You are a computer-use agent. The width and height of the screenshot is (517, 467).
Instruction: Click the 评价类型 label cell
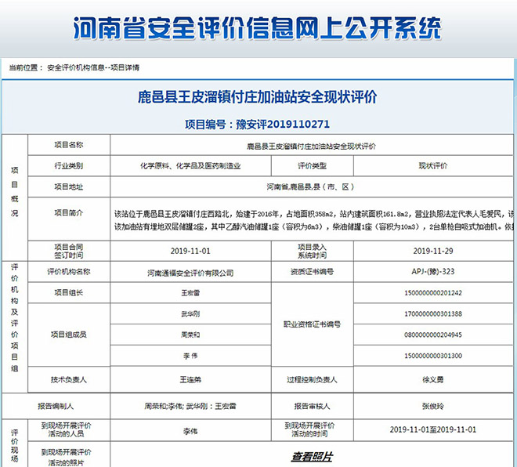313,165
